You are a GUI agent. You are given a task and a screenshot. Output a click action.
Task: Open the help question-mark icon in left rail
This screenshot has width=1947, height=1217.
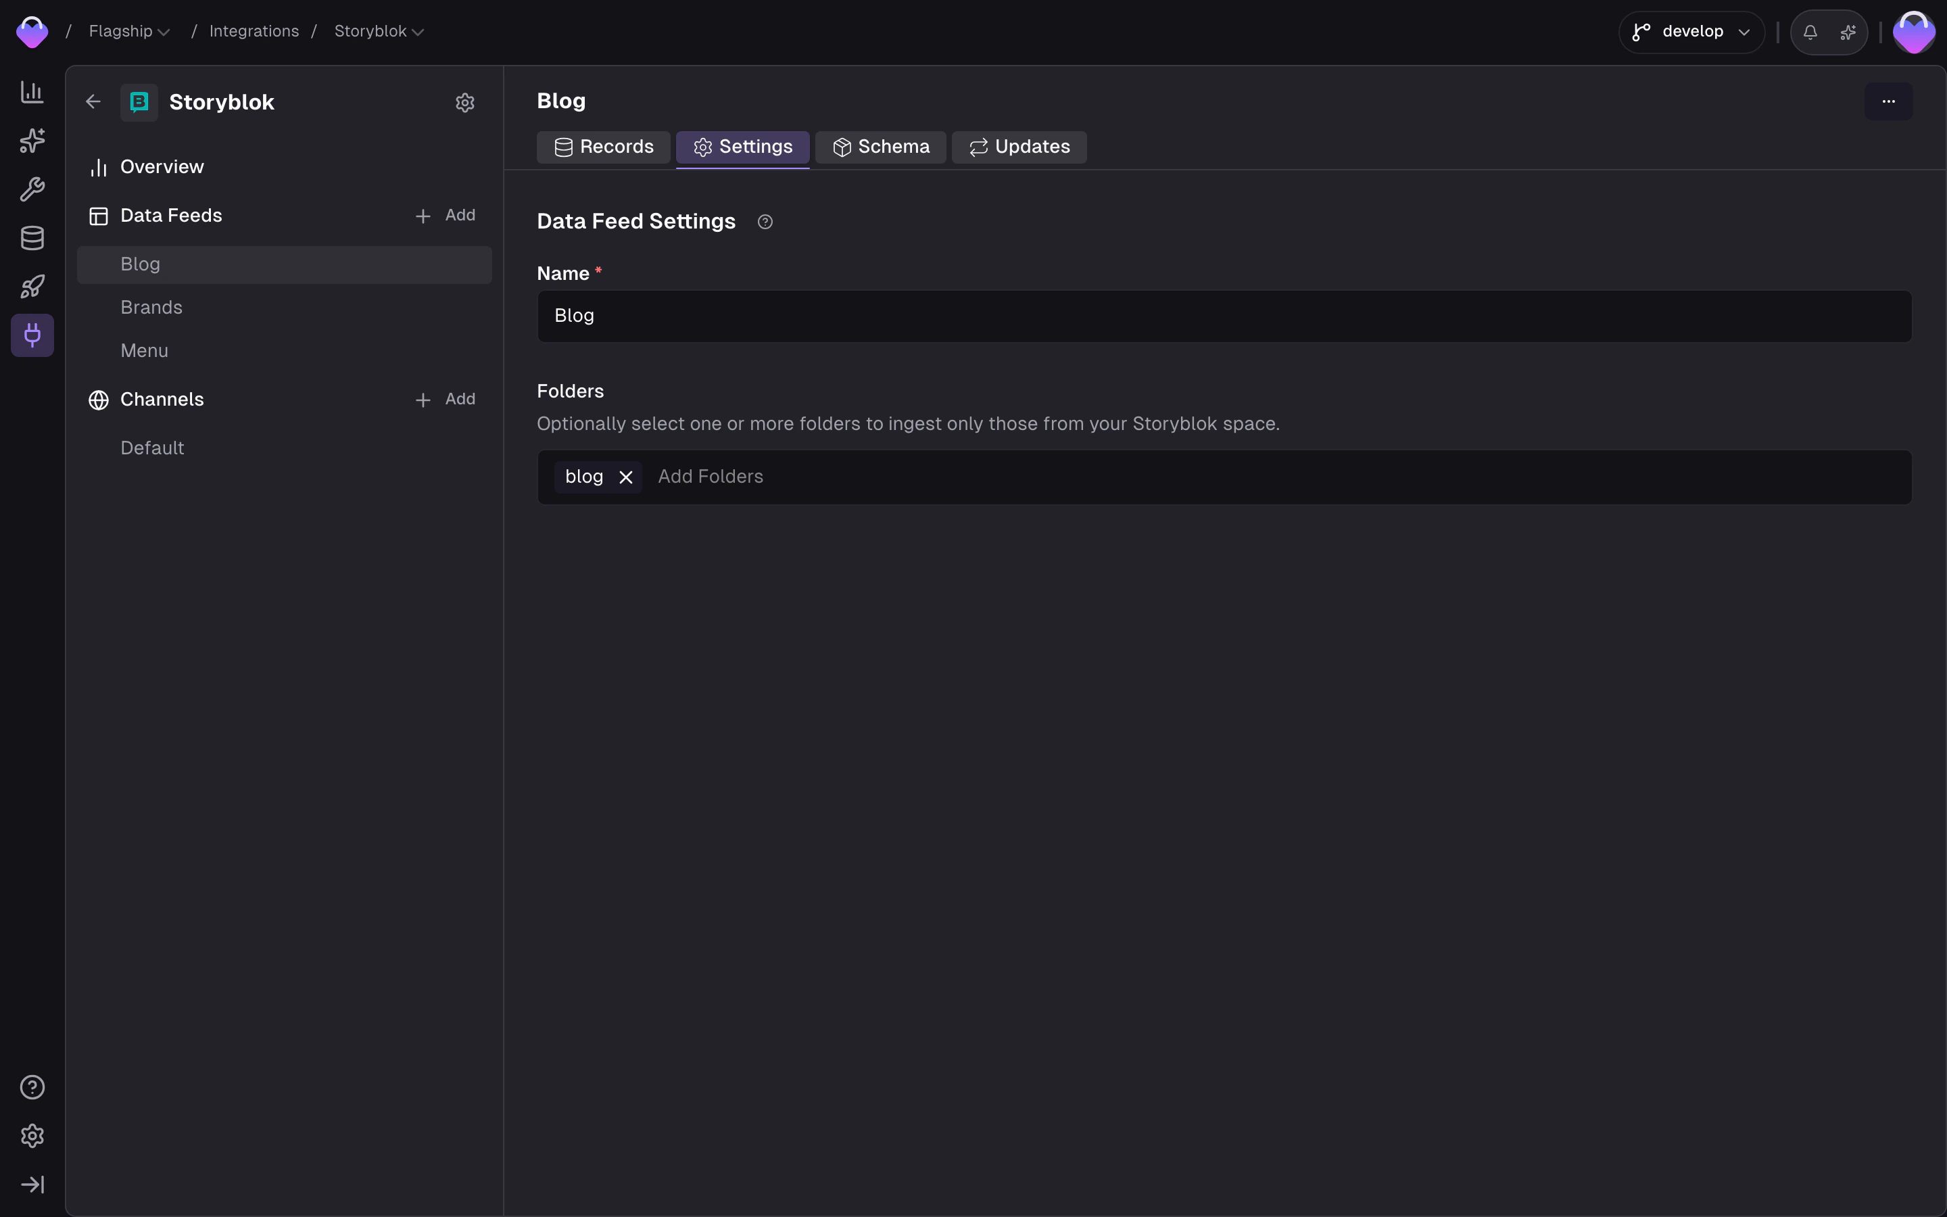32,1087
